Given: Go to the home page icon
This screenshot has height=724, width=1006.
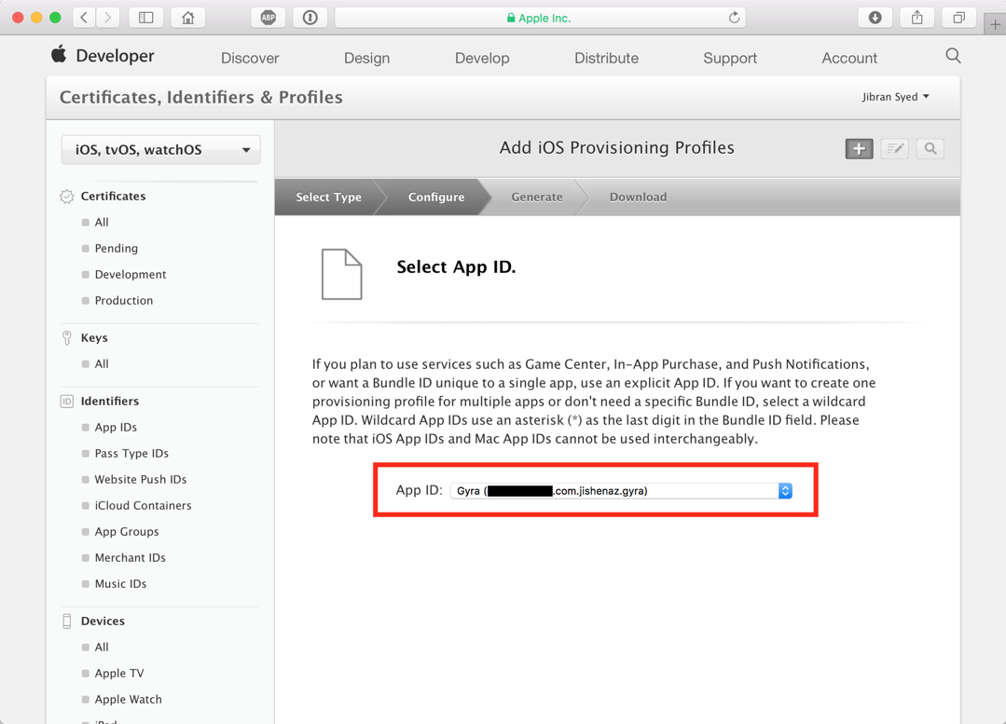Looking at the screenshot, I should [x=188, y=18].
